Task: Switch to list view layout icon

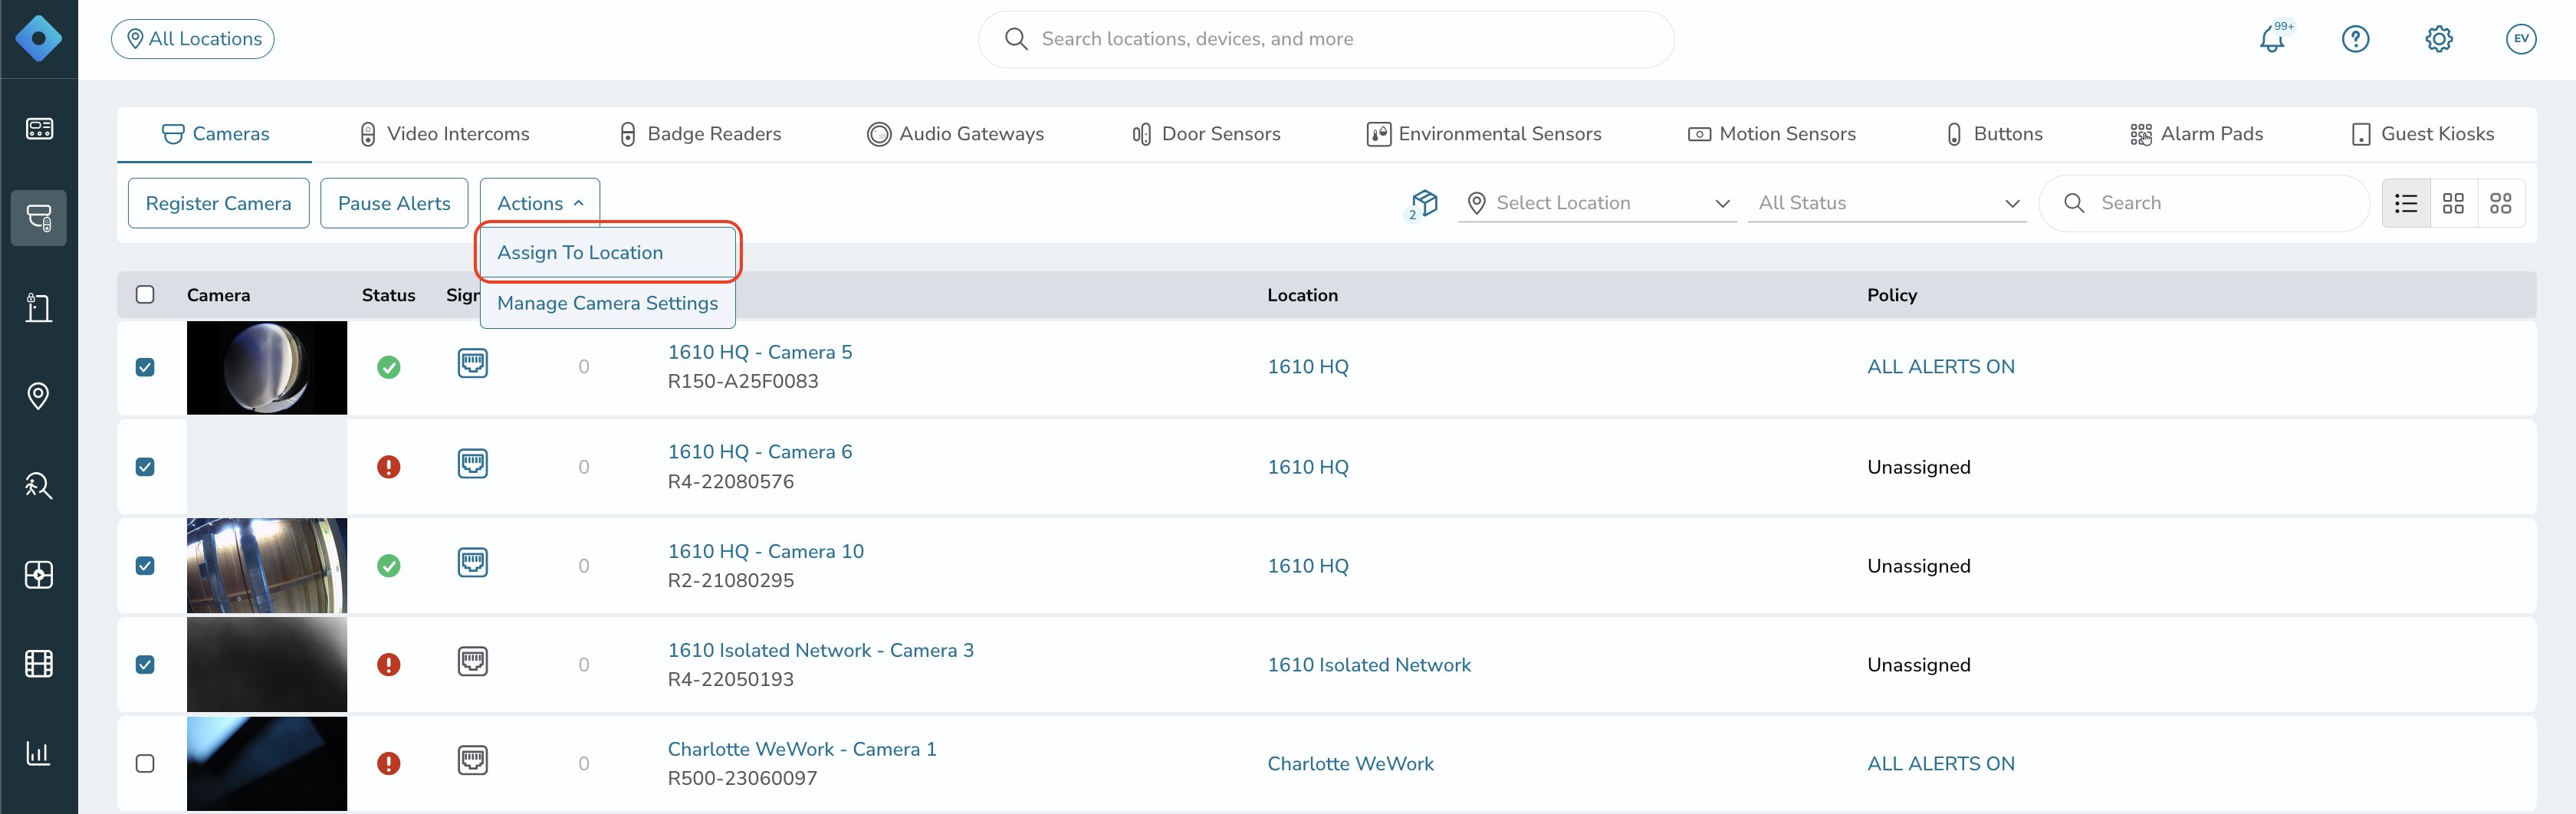Action: pyautogui.click(x=2406, y=203)
